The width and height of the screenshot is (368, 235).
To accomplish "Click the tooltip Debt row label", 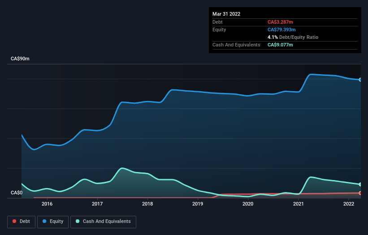I will click(217, 22).
